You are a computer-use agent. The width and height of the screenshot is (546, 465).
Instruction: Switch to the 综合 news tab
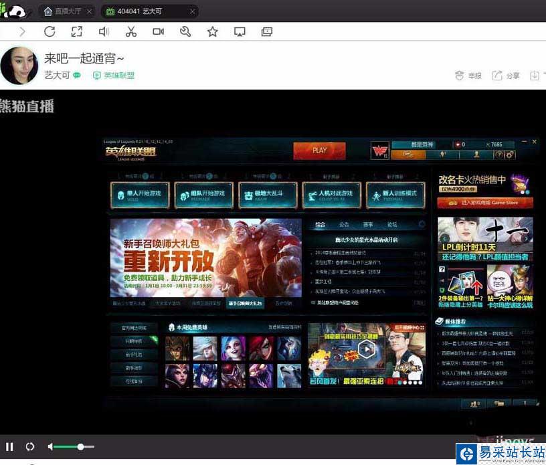(320, 225)
